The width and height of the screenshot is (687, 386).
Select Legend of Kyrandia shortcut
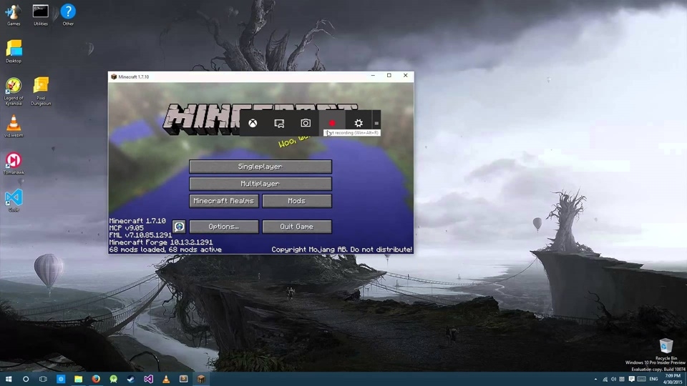click(14, 91)
